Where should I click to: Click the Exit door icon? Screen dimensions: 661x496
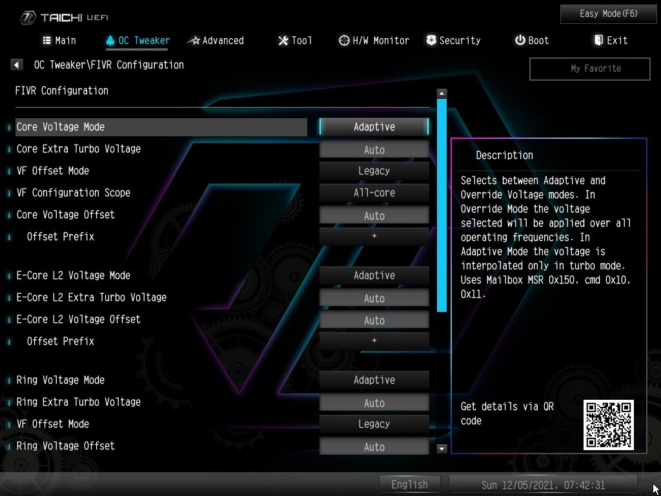tap(598, 41)
